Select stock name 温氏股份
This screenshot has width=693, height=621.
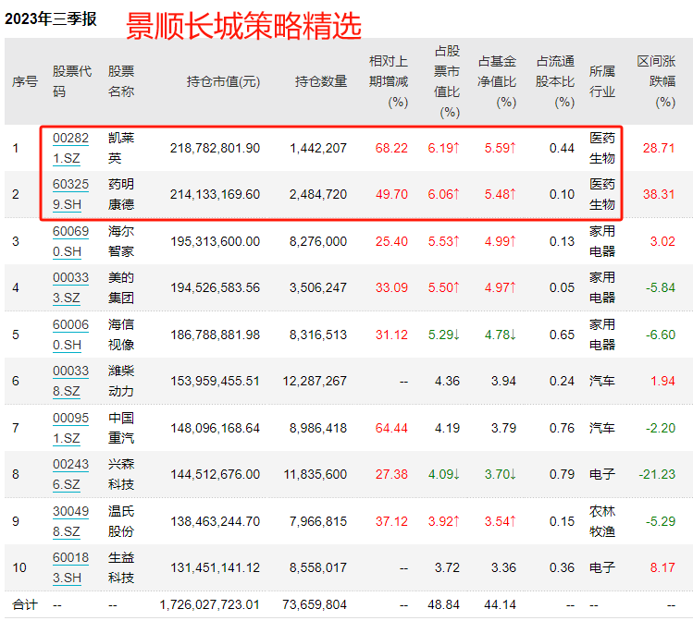121,521
